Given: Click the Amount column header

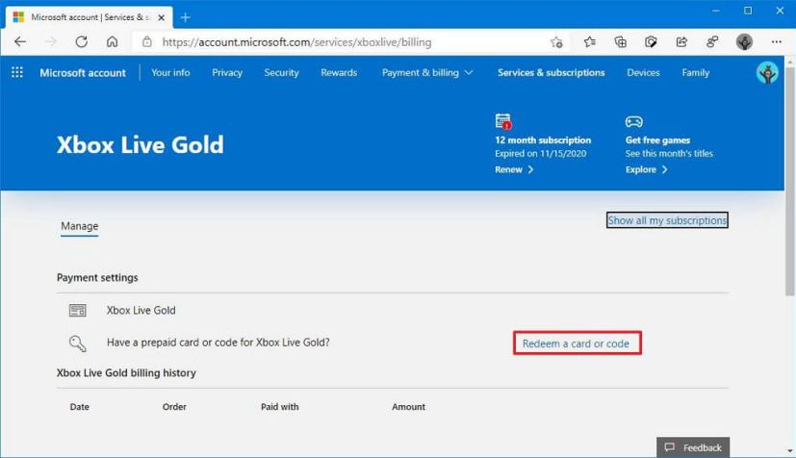Looking at the screenshot, I should pyautogui.click(x=409, y=407).
